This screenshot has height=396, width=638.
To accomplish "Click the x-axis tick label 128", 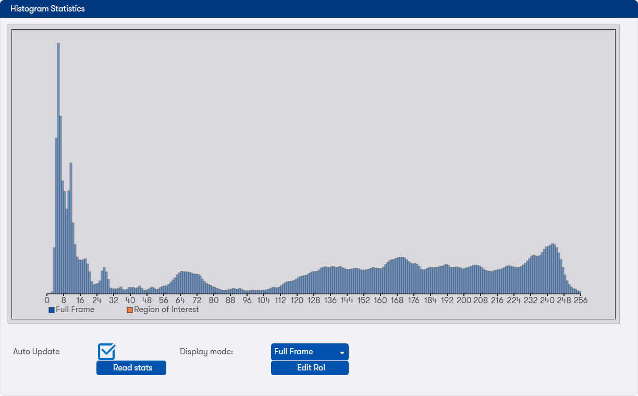I will pyautogui.click(x=314, y=301).
